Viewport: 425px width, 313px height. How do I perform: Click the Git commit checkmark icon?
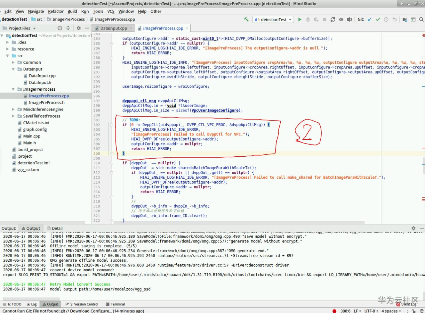(378, 19)
